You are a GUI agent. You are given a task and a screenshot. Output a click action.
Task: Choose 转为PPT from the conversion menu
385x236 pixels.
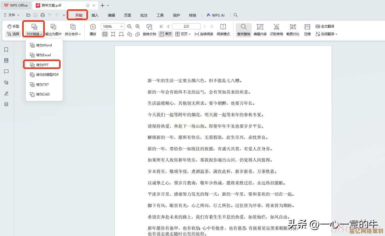point(42,65)
